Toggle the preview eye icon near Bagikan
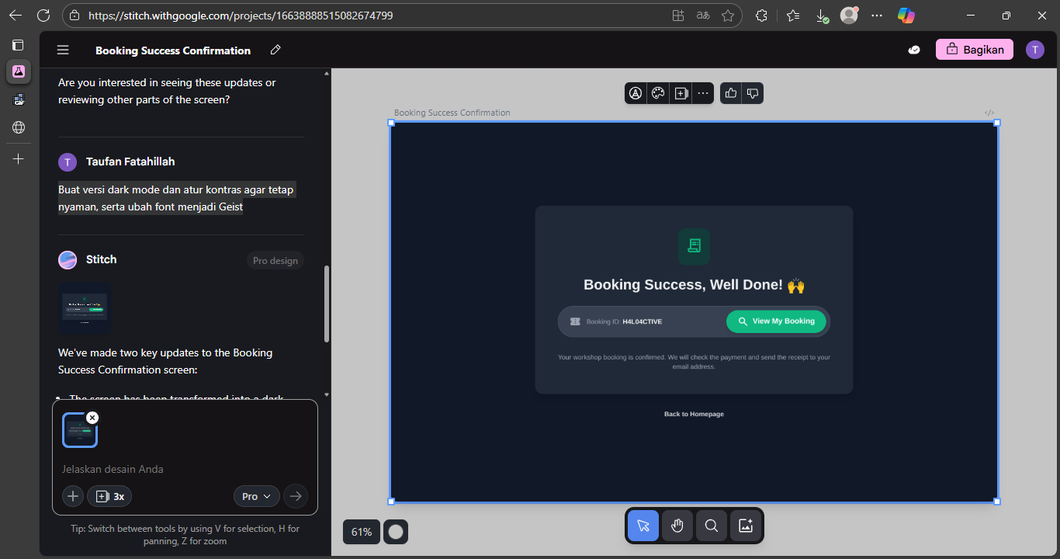Viewport: 1060px width, 559px height. tap(914, 49)
